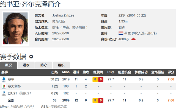Click the 进球 column header
The image size is (176, 109).
[76, 72]
